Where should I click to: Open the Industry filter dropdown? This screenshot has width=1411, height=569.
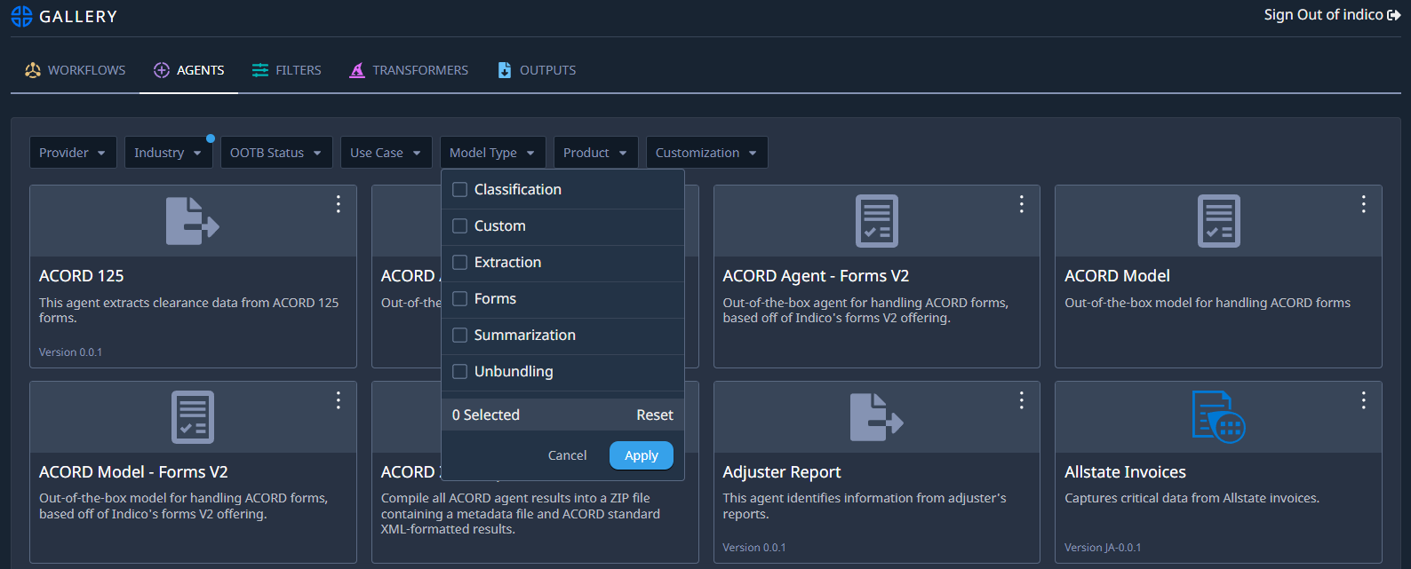pyautogui.click(x=168, y=153)
